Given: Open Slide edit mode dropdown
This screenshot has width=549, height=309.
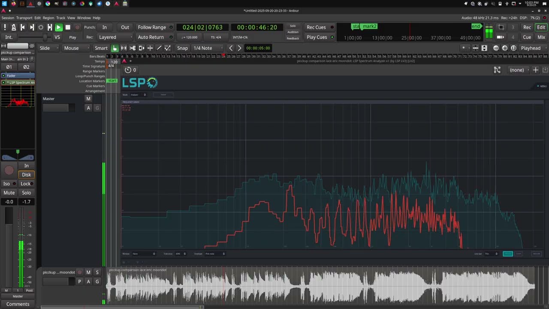Looking at the screenshot, I should 48,48.
